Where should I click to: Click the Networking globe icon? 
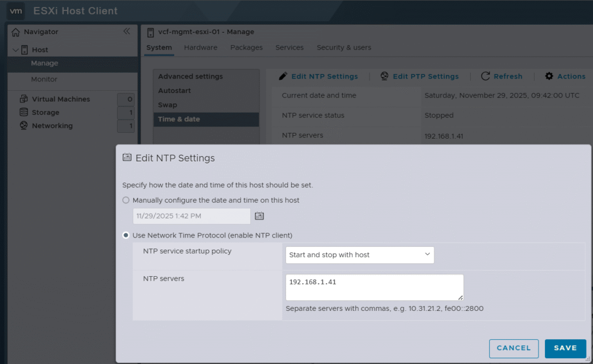pos(23,125)
